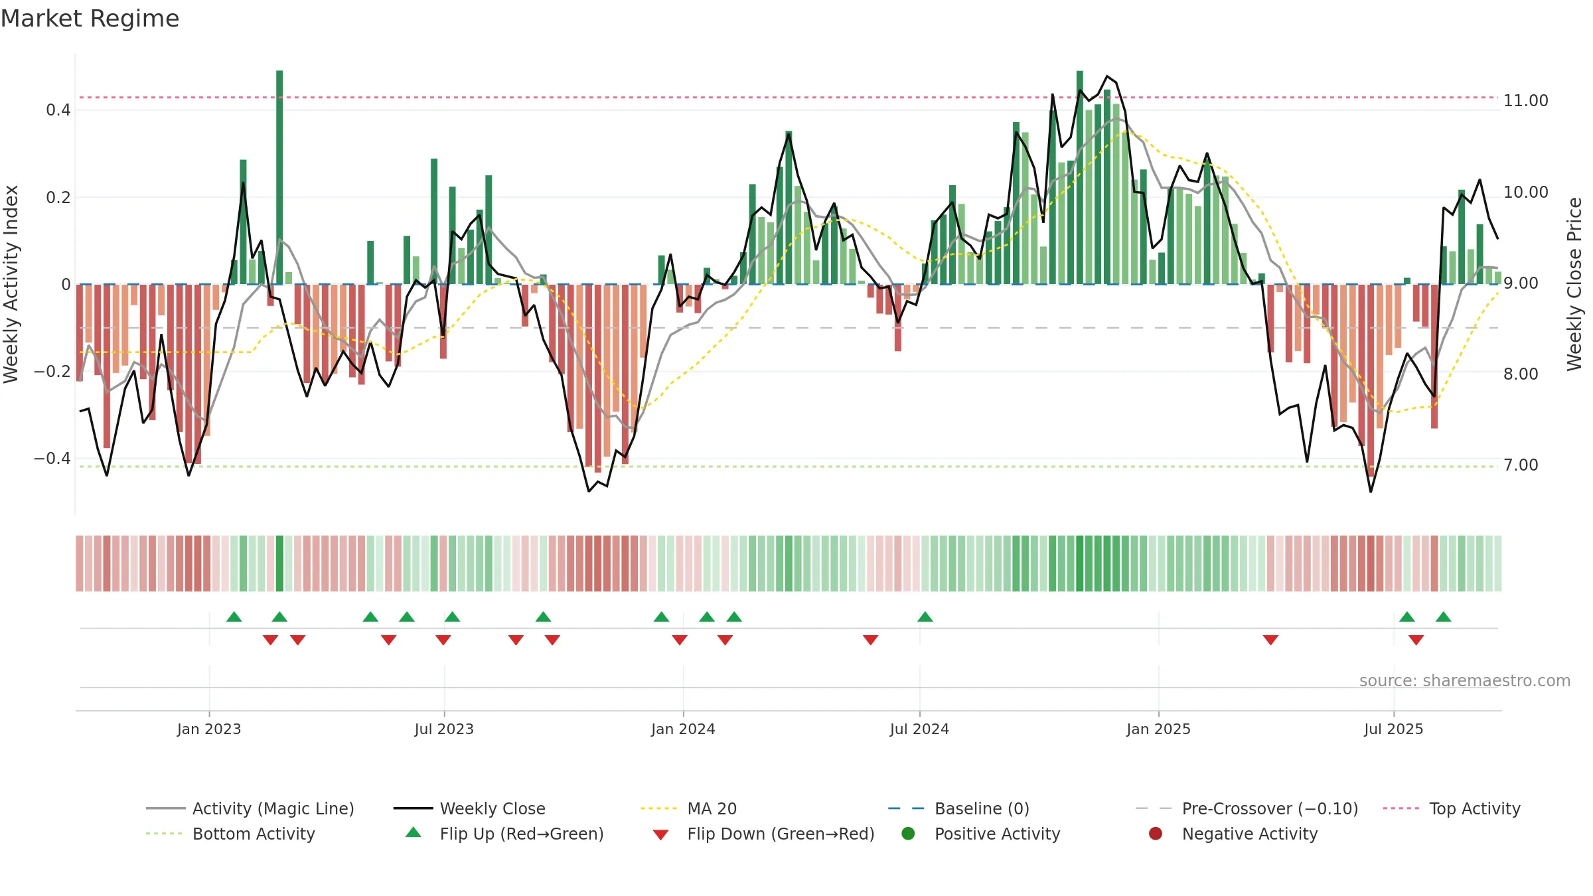Click the Flip Up triangle just after Jul 2024

click(925, 617)
